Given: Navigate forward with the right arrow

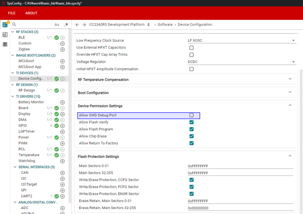Looking at the screenshot, I should click(84, 25).
